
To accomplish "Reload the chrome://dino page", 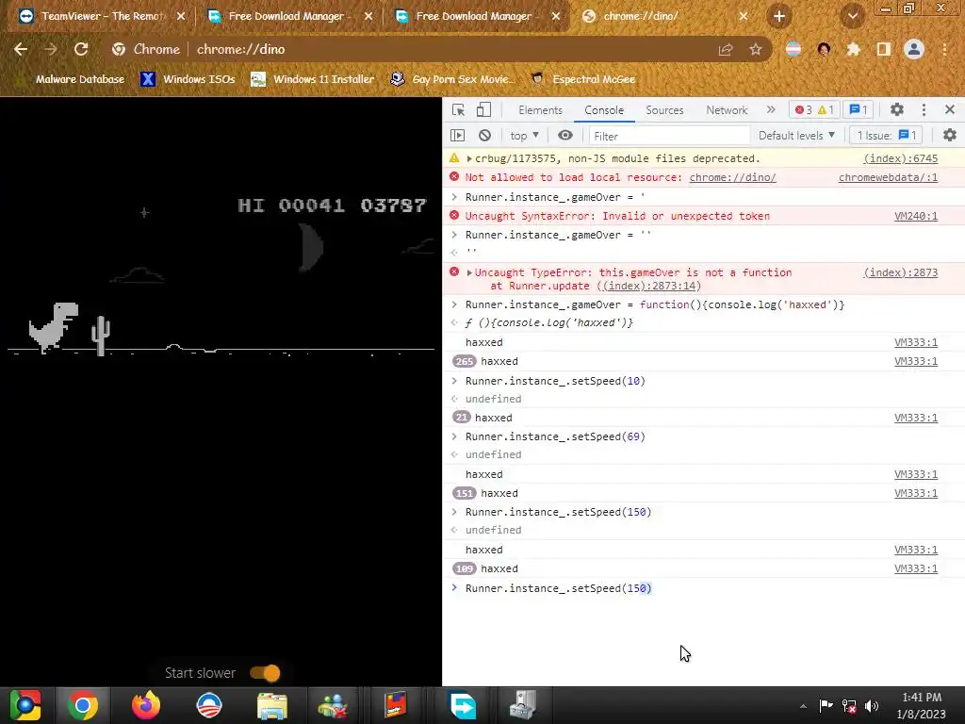I will pos(81,49).
